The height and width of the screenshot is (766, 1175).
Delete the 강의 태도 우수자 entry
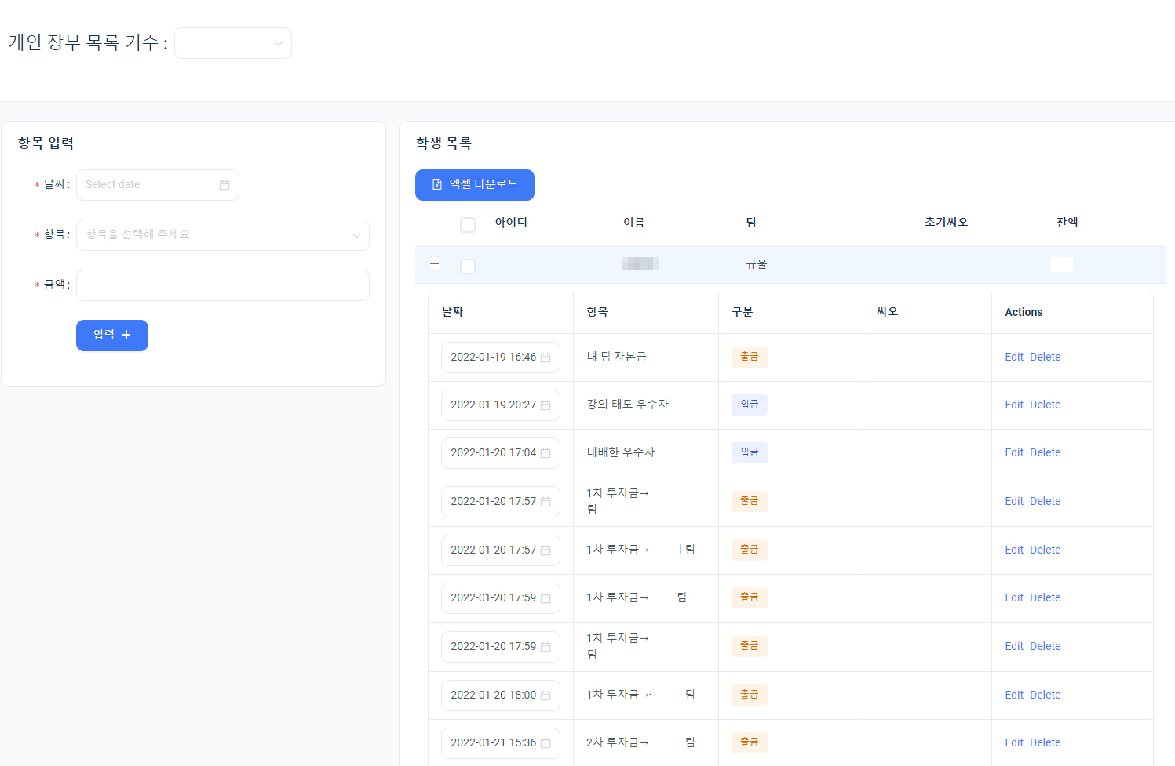coord(1045,405)
